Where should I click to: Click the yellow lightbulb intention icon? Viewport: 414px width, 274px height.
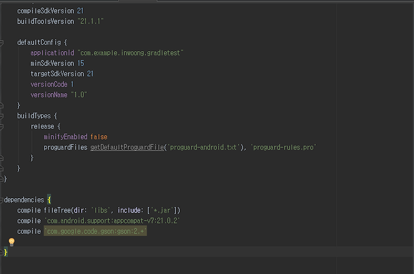tap(11, 242)
